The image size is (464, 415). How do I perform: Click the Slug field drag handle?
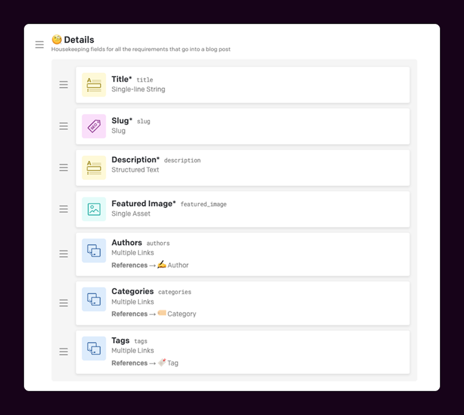[x=64, y=126]
